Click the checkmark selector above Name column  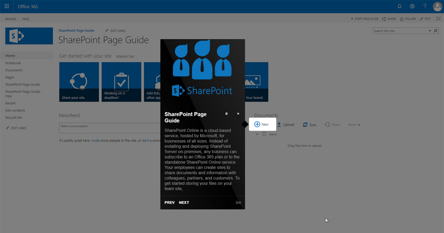257,134
